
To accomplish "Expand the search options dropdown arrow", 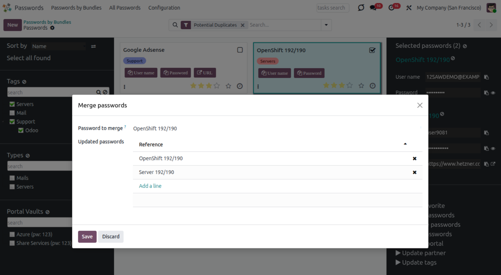I will click(x=327, y=25).
